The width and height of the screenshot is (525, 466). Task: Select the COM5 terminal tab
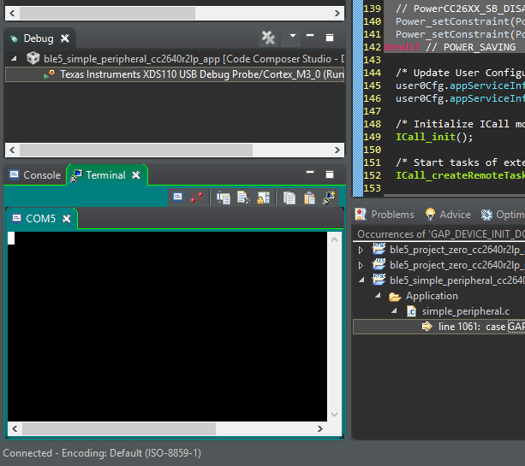point(41,219)
